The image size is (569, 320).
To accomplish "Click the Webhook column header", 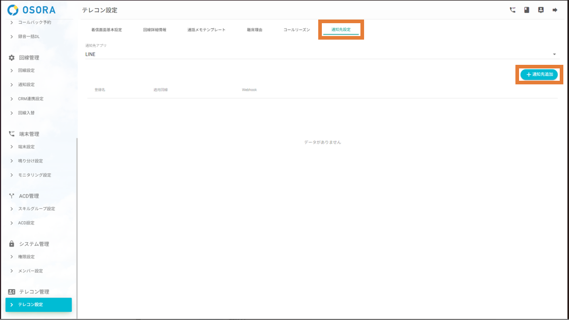I will (249, 89).
